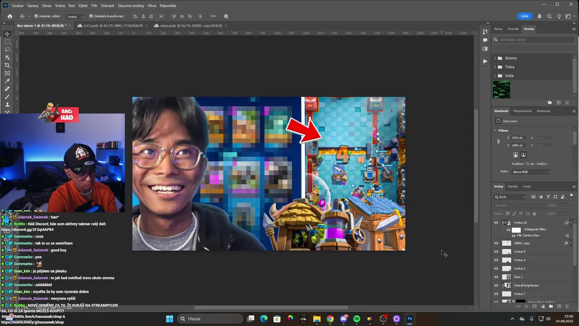This screenshot has width=579, height=326.
Task: Toggle the Automat. výběr checkbox
Action: pos(36,16)
